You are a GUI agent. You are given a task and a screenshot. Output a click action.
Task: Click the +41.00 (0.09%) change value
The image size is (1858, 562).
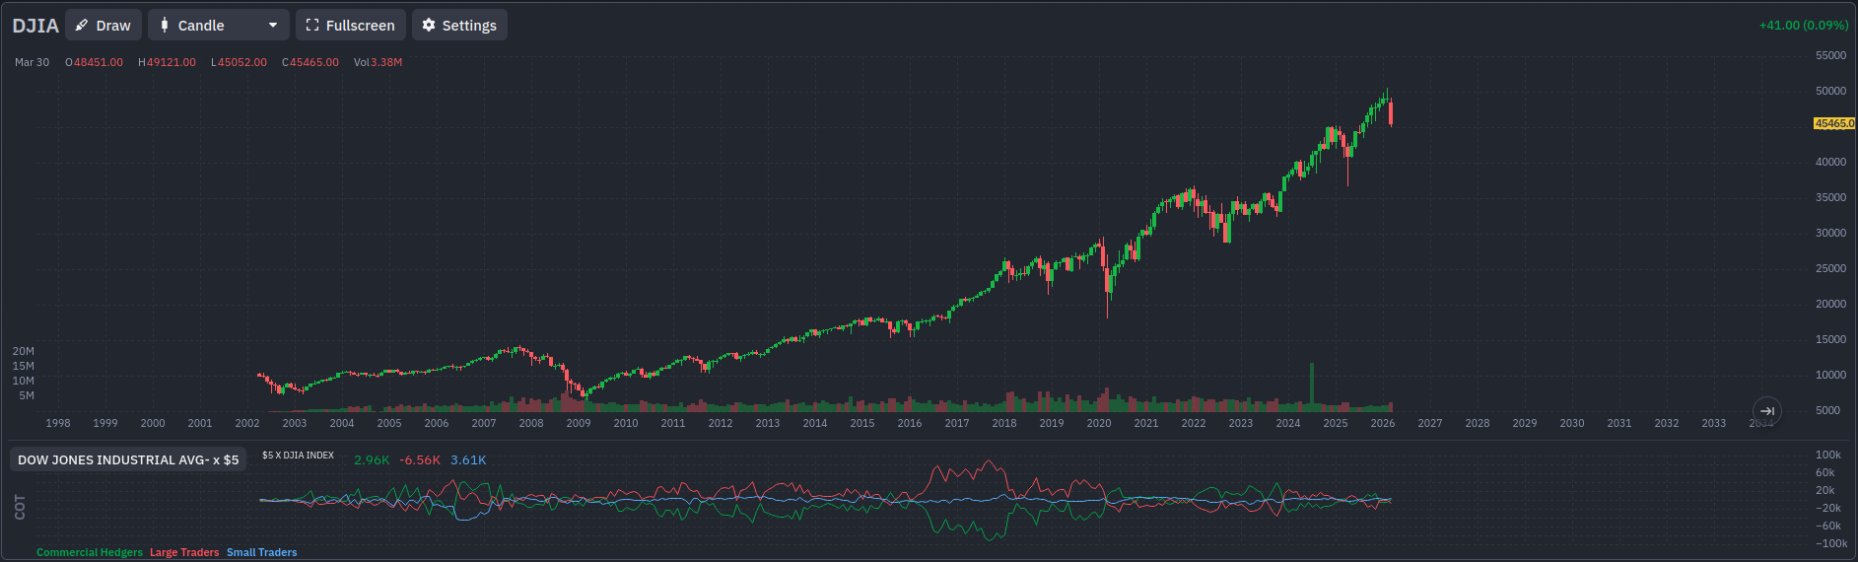coord(1804,26)
